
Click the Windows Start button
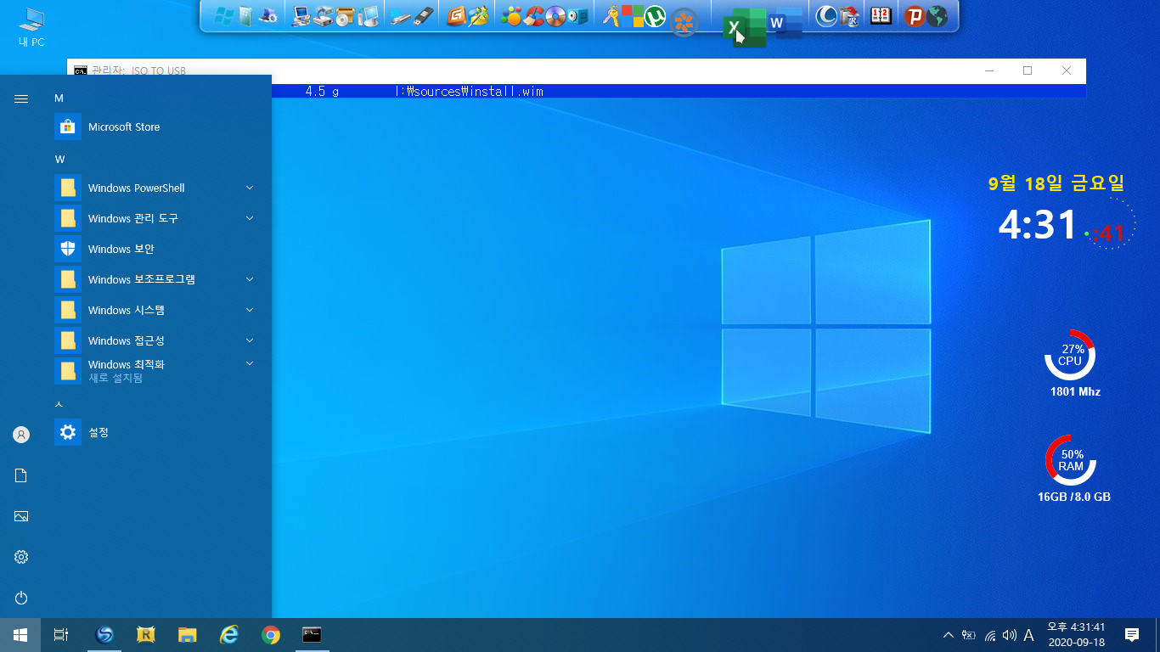pyautogui.click(x=20, y=634)
